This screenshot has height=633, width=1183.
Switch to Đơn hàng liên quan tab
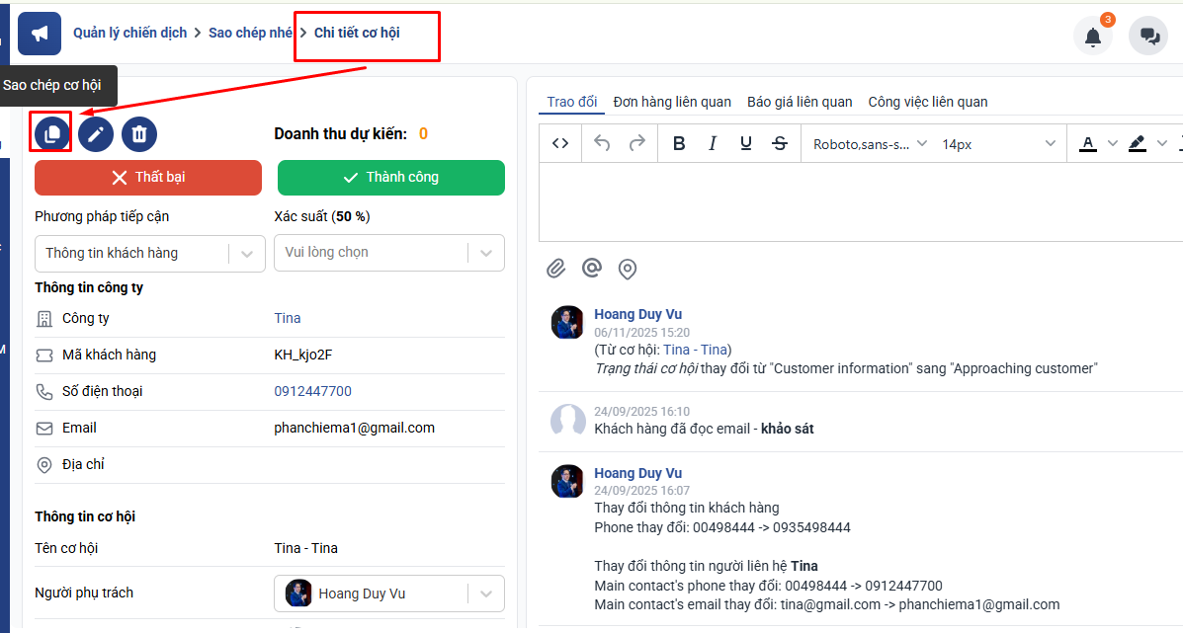tap(672, 102)
